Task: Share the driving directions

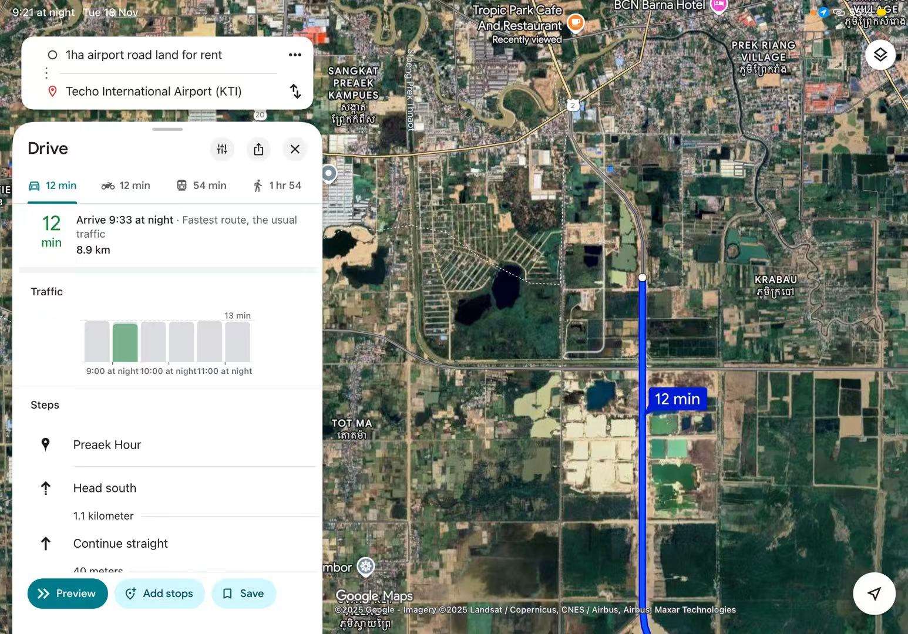Action: 258,149
